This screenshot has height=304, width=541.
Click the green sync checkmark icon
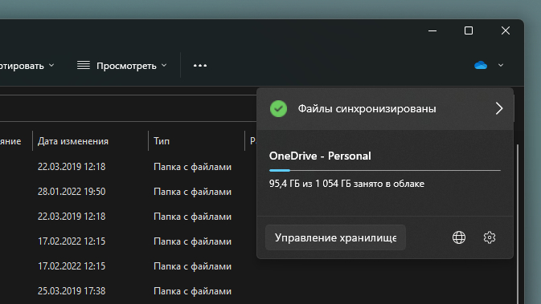pos(278,109)
